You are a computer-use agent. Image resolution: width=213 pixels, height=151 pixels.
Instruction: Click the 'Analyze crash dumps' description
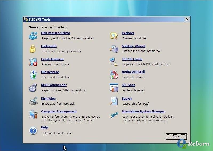point(55,64)
